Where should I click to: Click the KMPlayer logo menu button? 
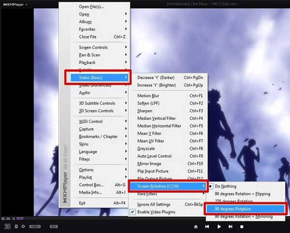16,5
